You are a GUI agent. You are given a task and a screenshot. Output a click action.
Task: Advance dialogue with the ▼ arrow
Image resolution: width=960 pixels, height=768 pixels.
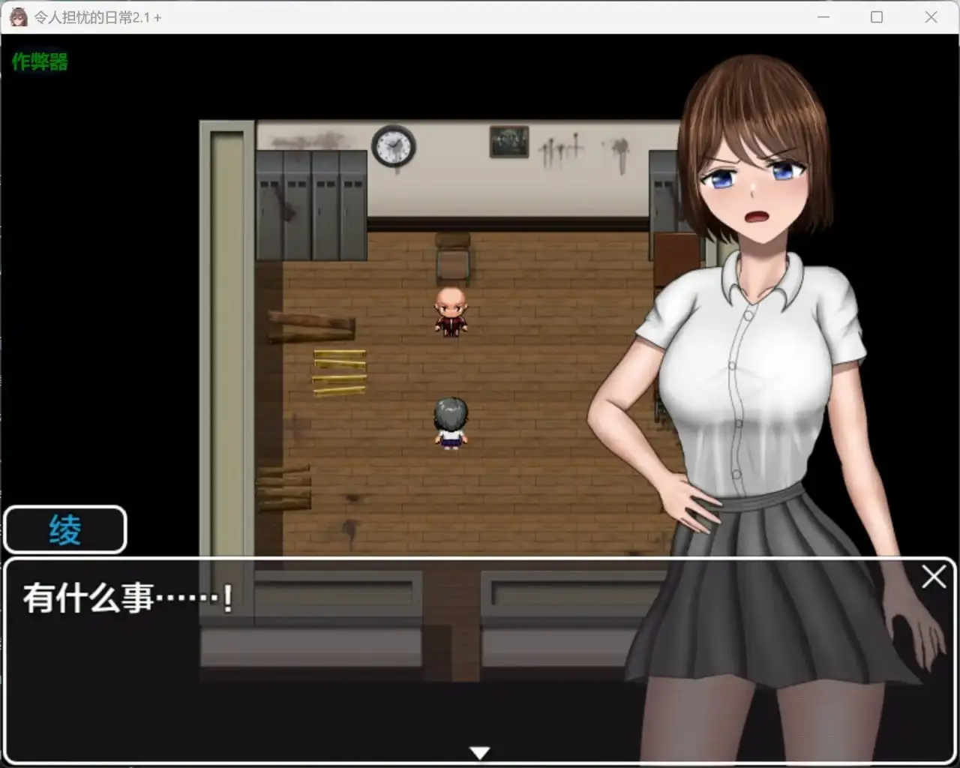tap(479, 751)
